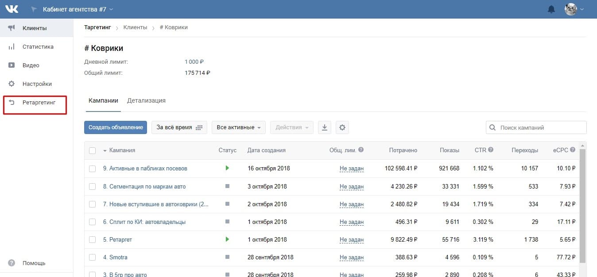Click the Создать объявление button
The image size is (597, 277).
point(115,127)
